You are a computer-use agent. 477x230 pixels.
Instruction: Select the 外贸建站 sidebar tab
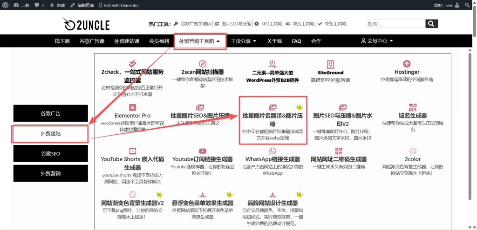click(x=50, y=133)
